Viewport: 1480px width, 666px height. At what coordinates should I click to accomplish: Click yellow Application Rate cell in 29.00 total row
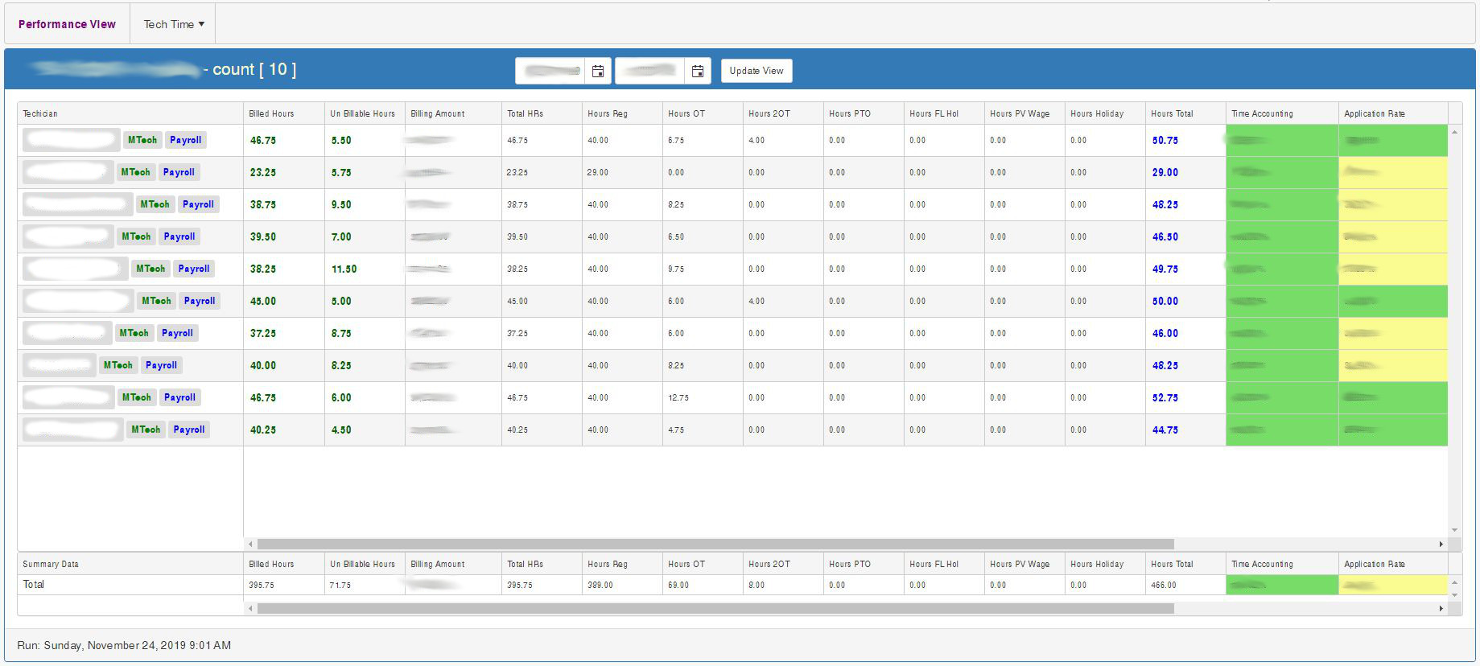(x=1393, y=172)
